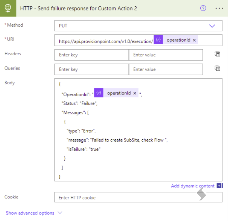Expand the Show advanced options chevron
Screen dimensions: 228x221
(x=60, y=213)
